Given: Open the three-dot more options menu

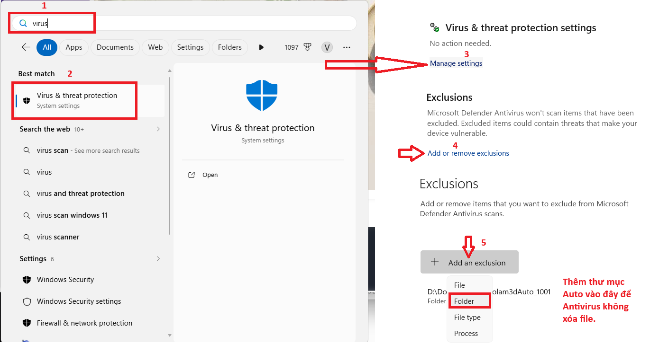Looking at the screenshot, I should (x=347, y=47).
